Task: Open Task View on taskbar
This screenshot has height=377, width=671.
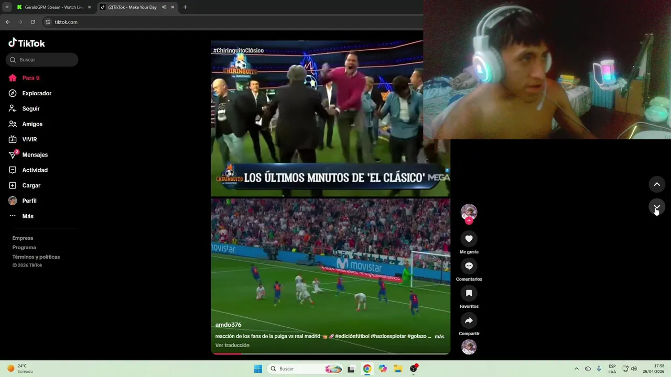Action: click(x=351, y=369)
